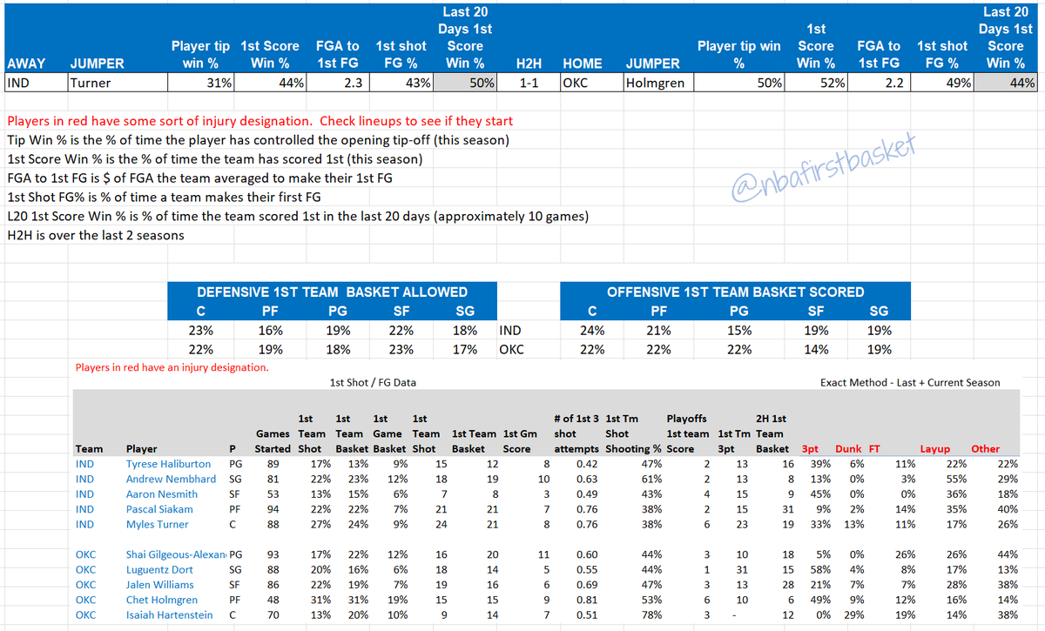This screenshot has width=1045, height=631.
Task: Select OKC's 49% 1st shot FG cell
Action: point(942,84)
